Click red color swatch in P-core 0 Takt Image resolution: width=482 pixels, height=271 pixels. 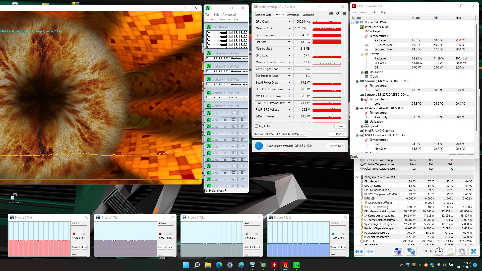coord(74,234)
